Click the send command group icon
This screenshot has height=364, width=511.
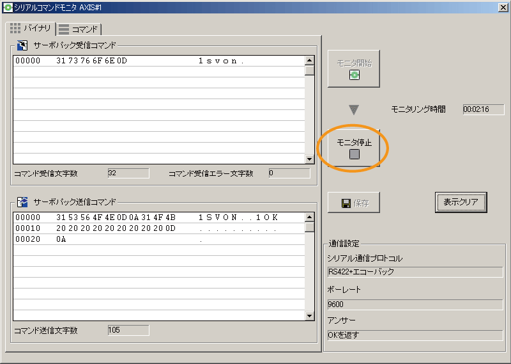point(22,202)
